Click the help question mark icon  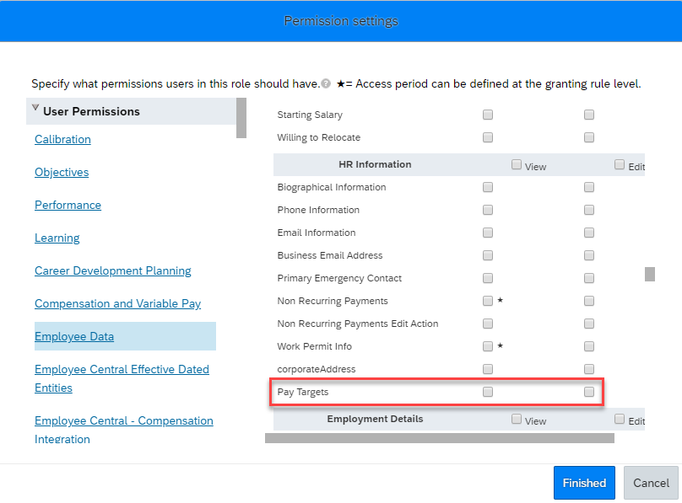tap(326, 83)
